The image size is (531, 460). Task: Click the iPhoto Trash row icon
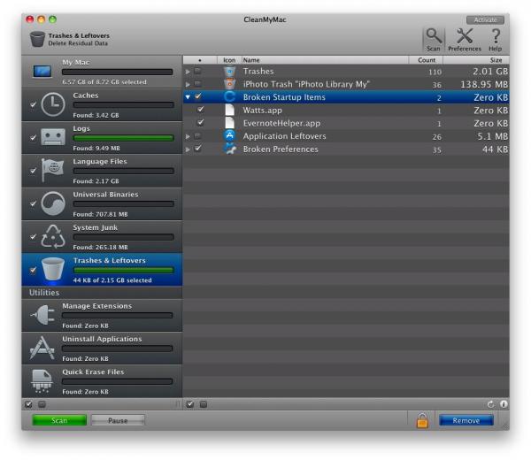coord(229,84)
